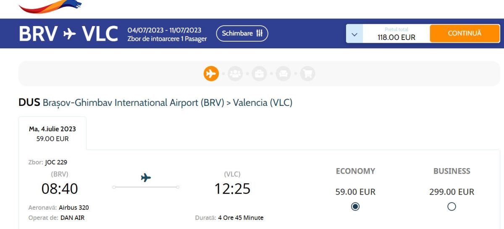
Task: Open the Ma, 4.iulie 2023 date tab
Action: pos(52,133)
